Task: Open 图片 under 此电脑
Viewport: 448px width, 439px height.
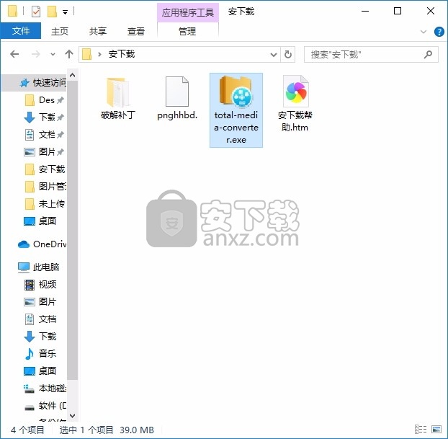Action: click(x=40, y=302)
